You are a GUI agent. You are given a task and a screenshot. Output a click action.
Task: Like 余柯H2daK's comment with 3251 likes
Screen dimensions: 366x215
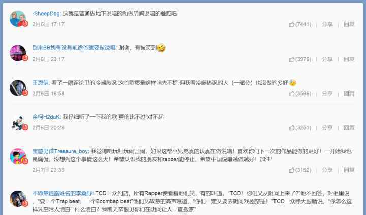tap(300, 128)
